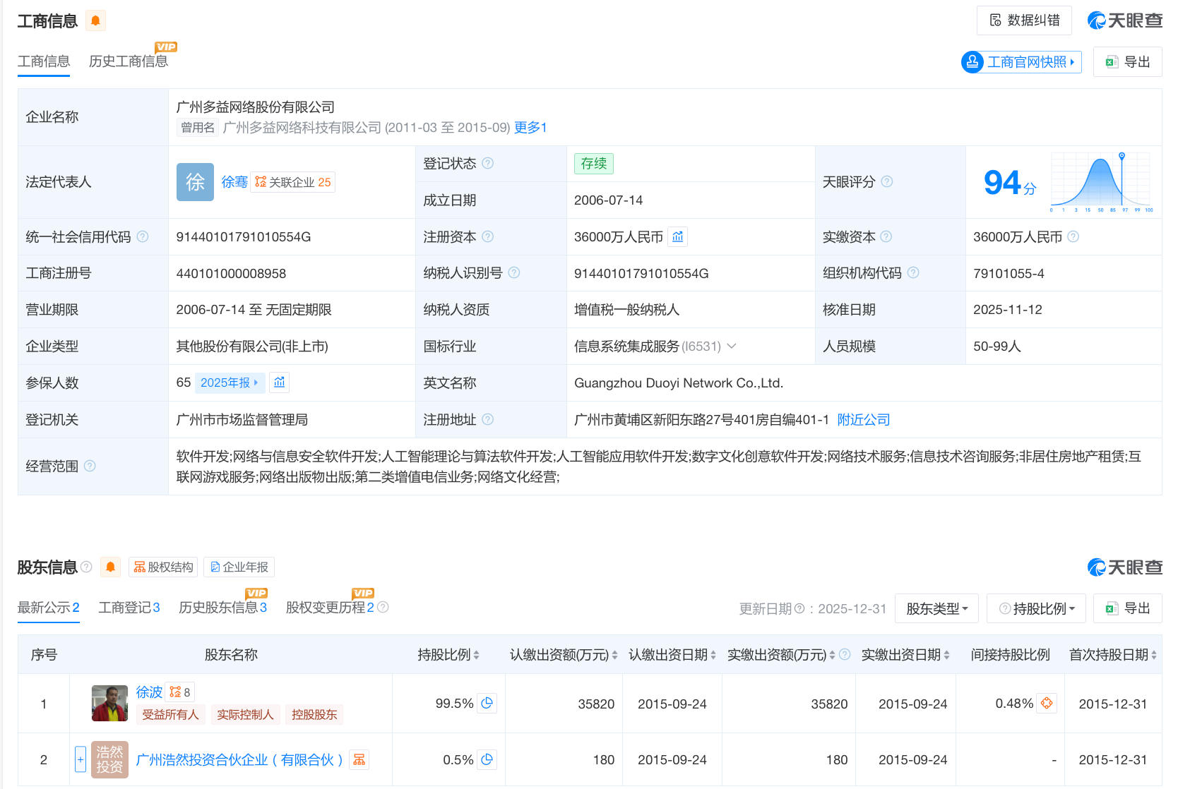1178x789 pixels.
Task: Export shareholder table via lower 导出 button
Action: pos(1127,608)
